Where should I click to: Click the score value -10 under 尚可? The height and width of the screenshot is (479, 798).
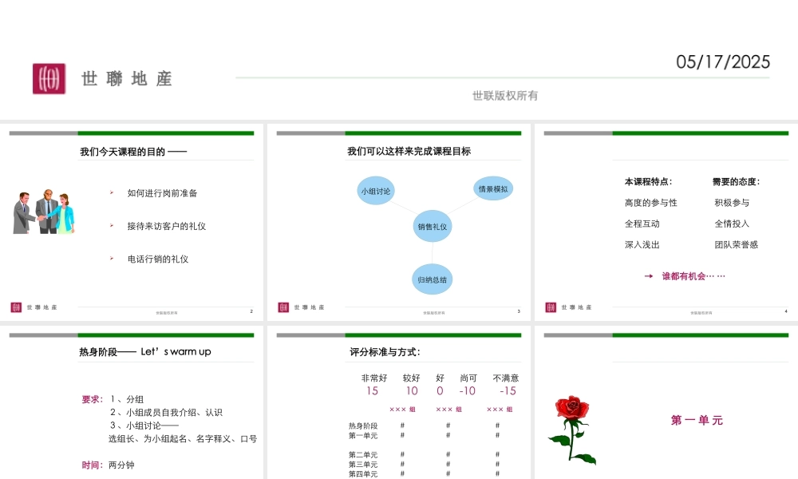[x=467, y=391]
